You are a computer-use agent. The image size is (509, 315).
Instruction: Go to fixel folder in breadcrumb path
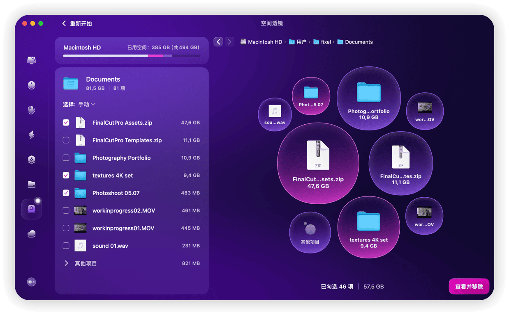click(326, 42)
